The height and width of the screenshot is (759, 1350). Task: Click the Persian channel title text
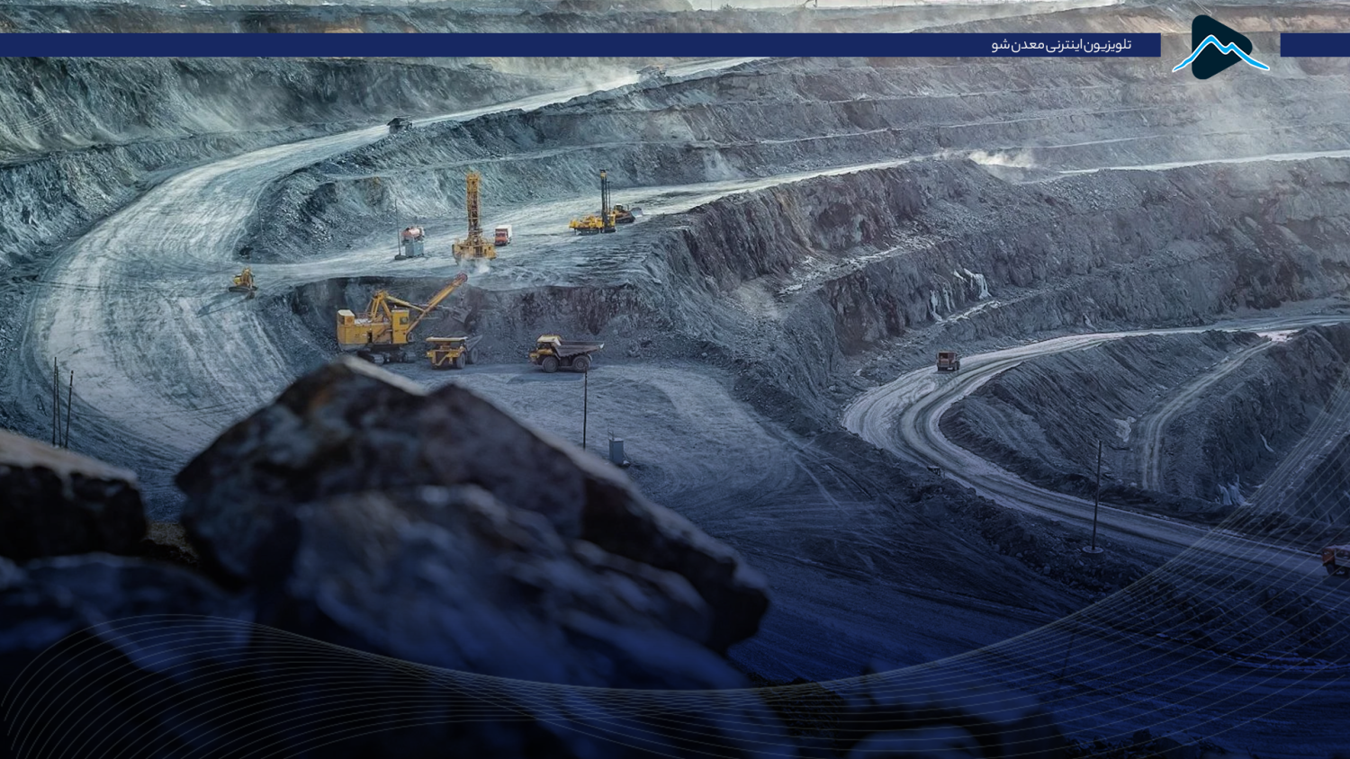[x=1061, y=45]
